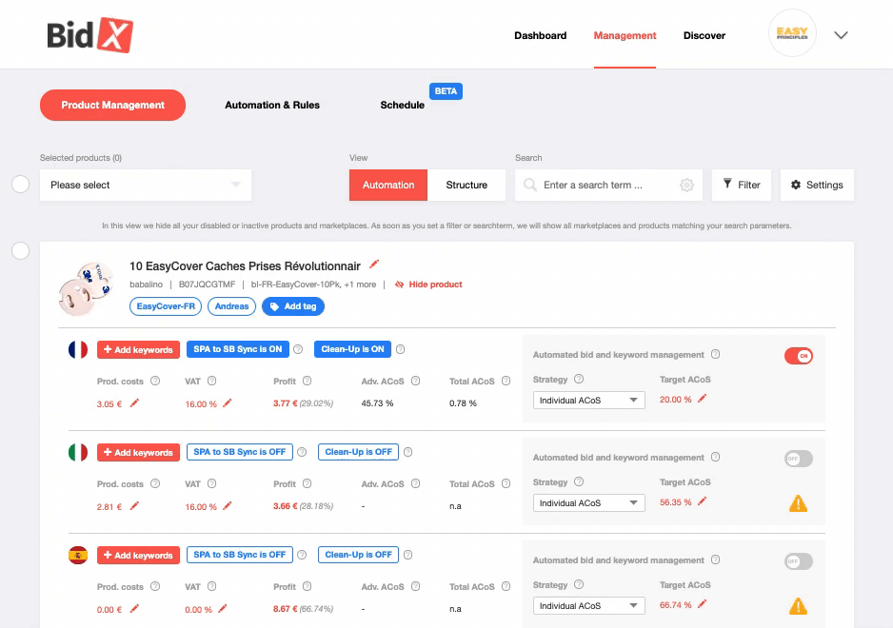
Task: Click Spain row warning triangle icon
Action: click(798, 606)
